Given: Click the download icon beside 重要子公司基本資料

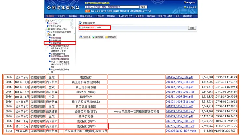Looking at the screenshot, I should 48,29.
